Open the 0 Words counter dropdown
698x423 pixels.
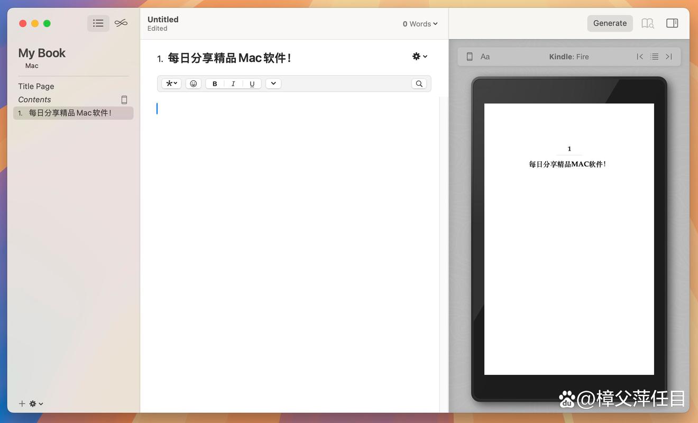(x=420, y=24)
